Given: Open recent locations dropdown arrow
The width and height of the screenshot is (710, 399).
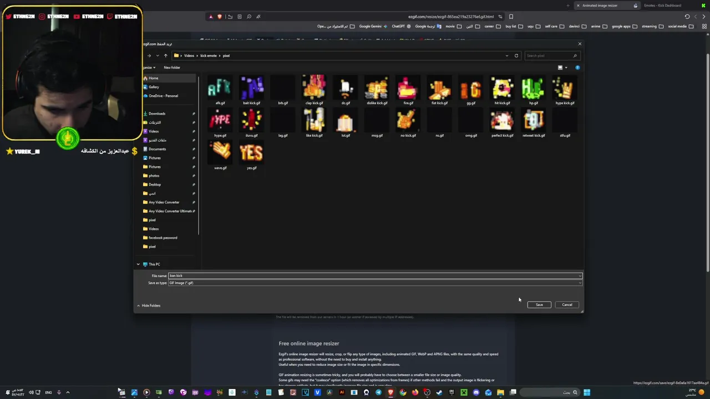Looking at the screenshot, I should [x=158, y=55].
